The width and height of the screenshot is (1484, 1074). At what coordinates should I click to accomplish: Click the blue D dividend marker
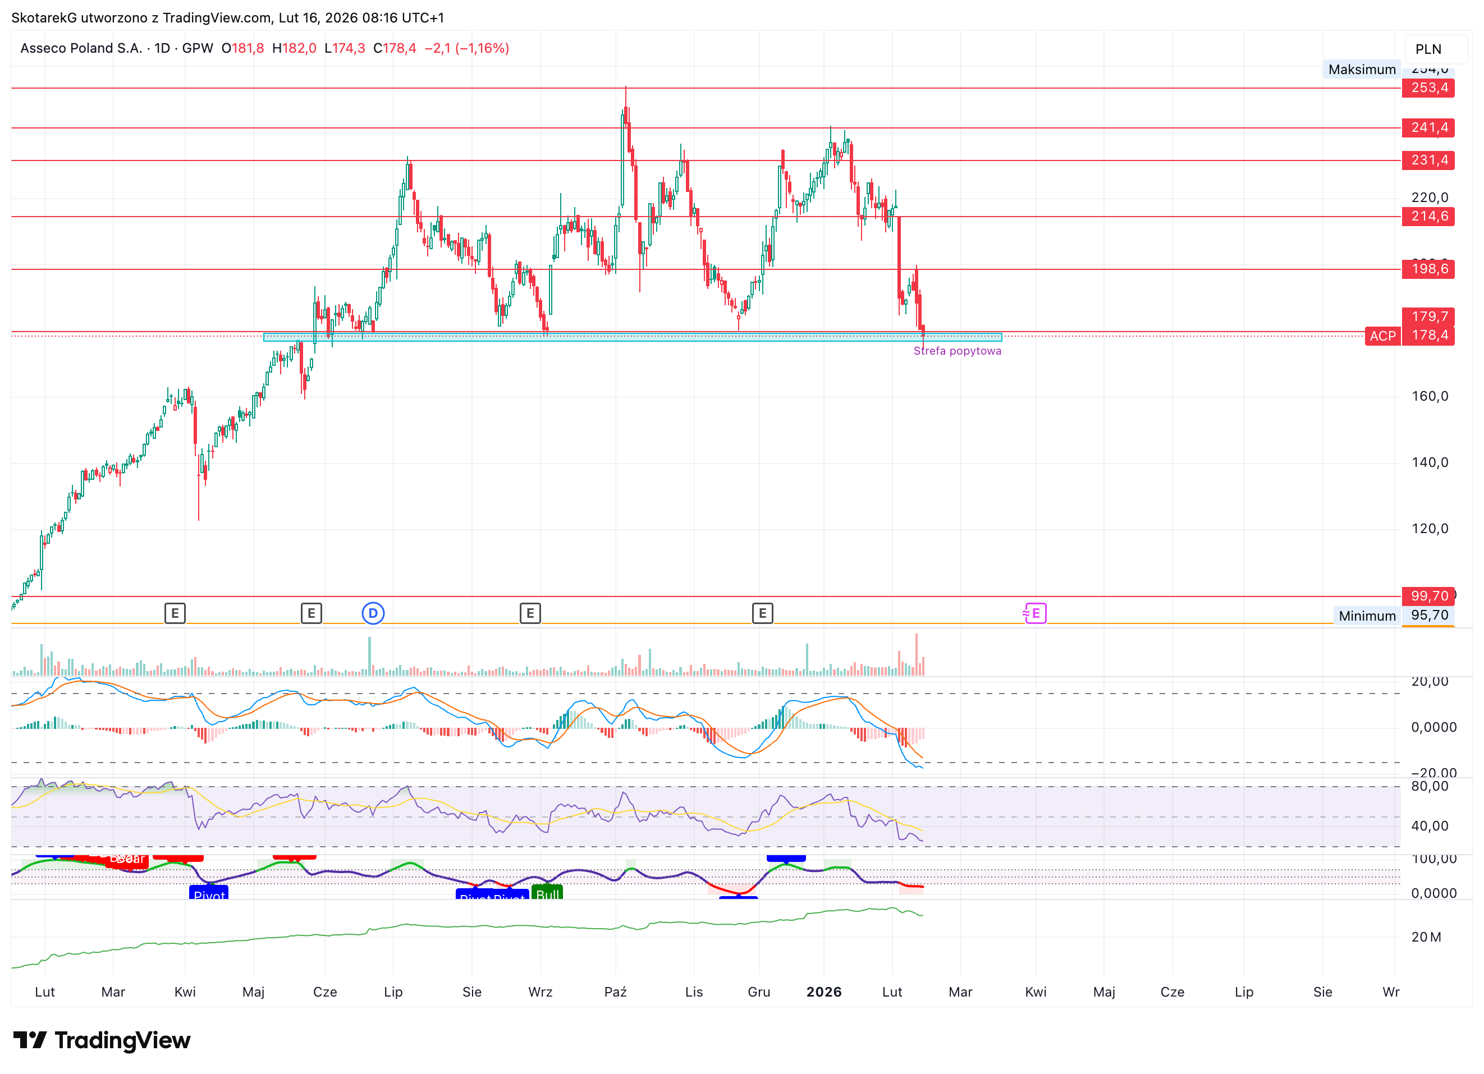click(x=373, y=613)
